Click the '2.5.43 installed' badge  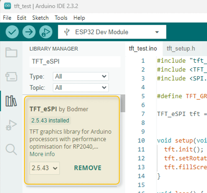pos(50,121)
